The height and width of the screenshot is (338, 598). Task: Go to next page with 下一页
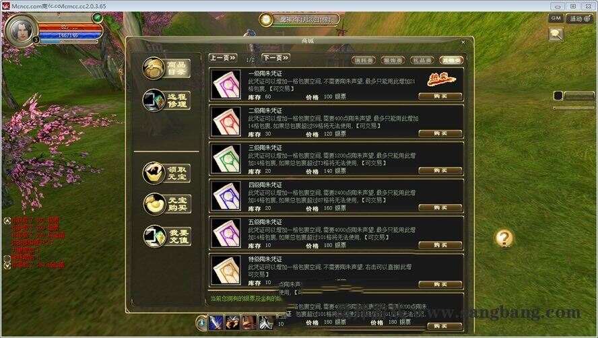275,58
